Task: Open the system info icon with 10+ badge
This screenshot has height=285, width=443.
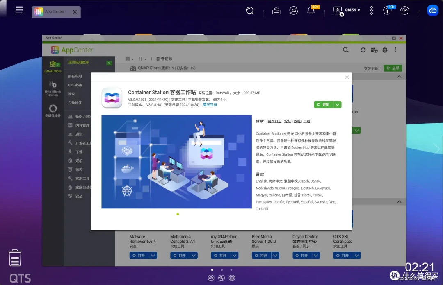Action: tap(387, 10)
